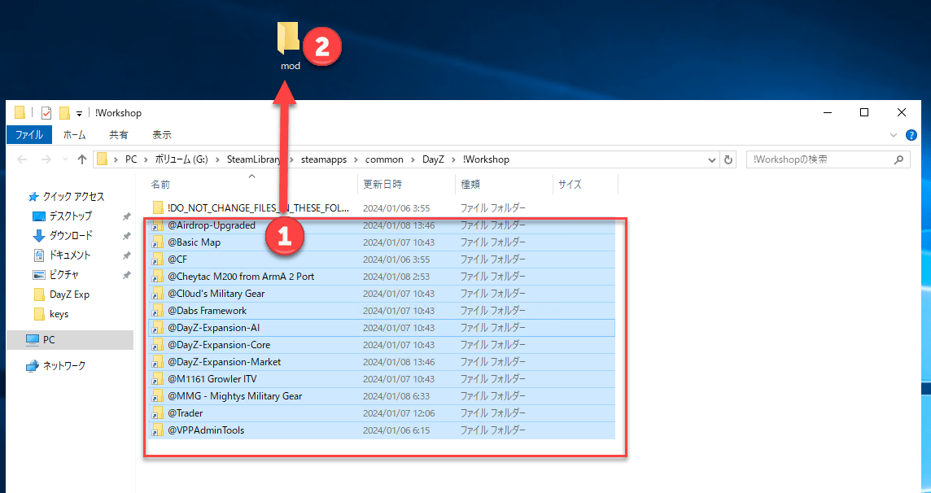Image resolution: width=931 pixels, height=493 pixels.
Task: Click the pin icon beside ドキュメント
Action: click(x=126, y=255)
